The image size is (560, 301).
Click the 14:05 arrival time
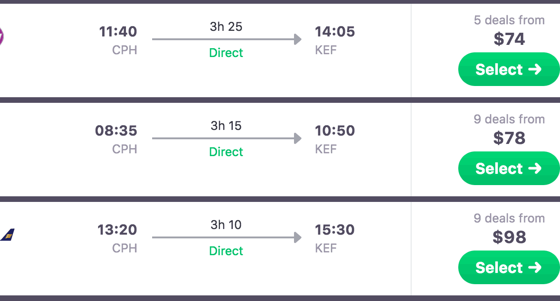[335, 32]
